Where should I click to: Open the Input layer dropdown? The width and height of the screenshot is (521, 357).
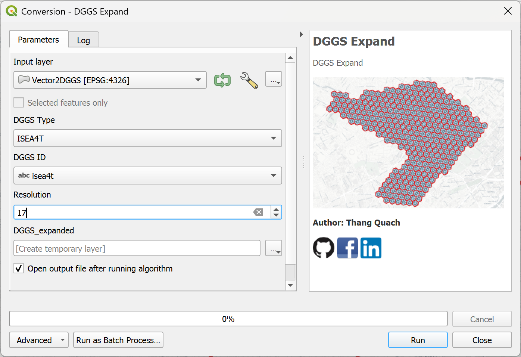coord(110,80)
